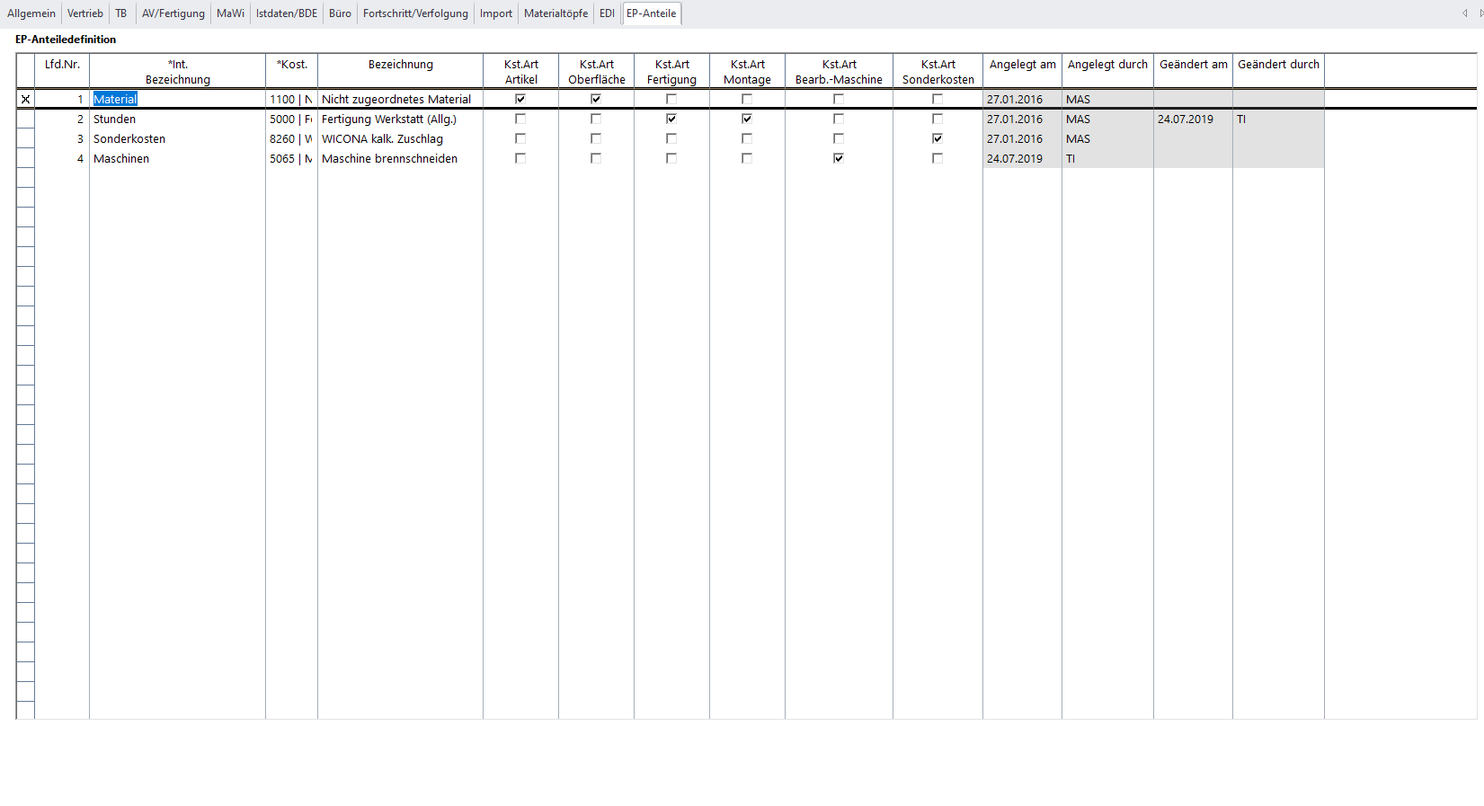The height and width of the screenshot is (806, 1484).
Task: Select Kost. cell 8260 in Sonderkosten row
Action: 291,138
